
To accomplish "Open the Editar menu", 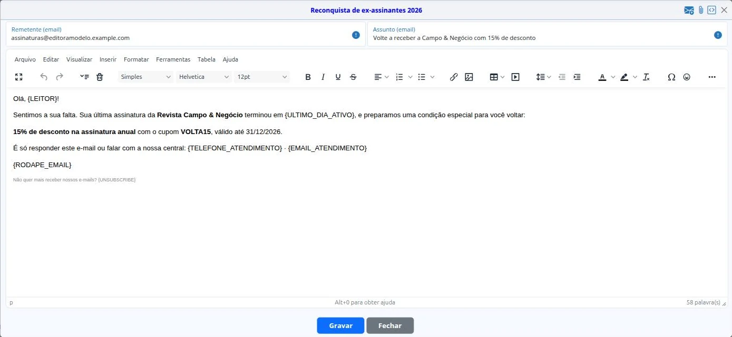I will [x=51, y=59].
